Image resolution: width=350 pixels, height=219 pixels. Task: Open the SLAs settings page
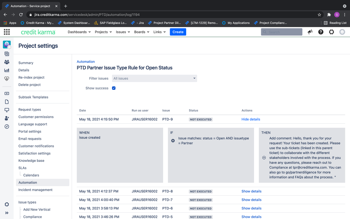[22, 168]
